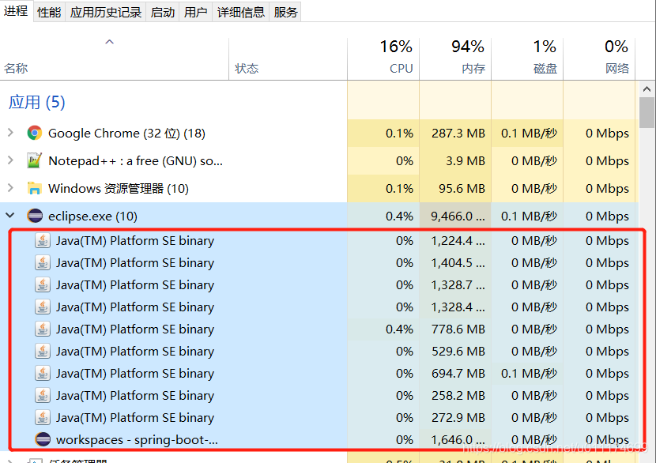Click the Windows 资源管理器 folder icon
Image resolution: width=656 pixels, height=463 pixels.
click(34, 188)
